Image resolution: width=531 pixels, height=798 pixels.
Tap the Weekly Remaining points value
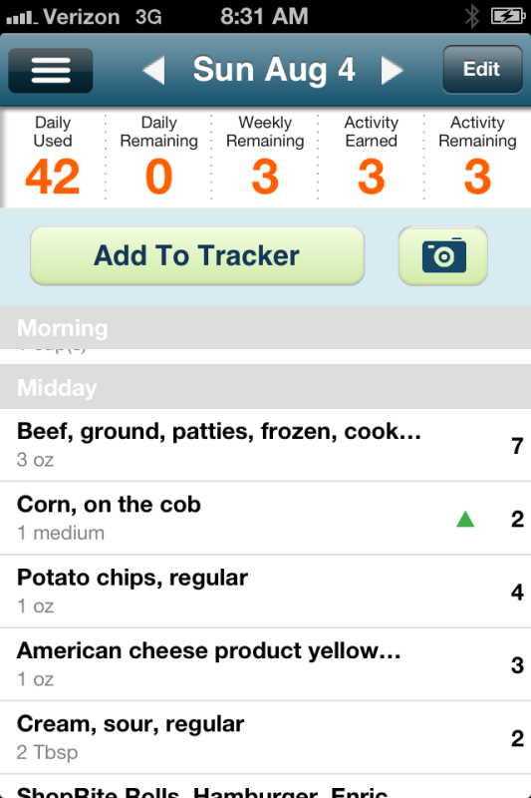(265, 177)
